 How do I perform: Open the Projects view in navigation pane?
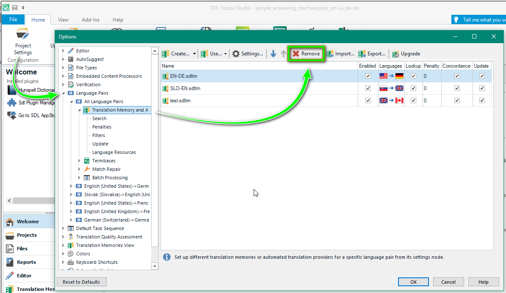coord(29,235)
